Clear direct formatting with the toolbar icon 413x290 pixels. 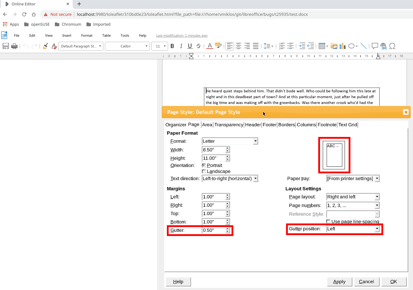pyautogui.click(x=54, y=46)
